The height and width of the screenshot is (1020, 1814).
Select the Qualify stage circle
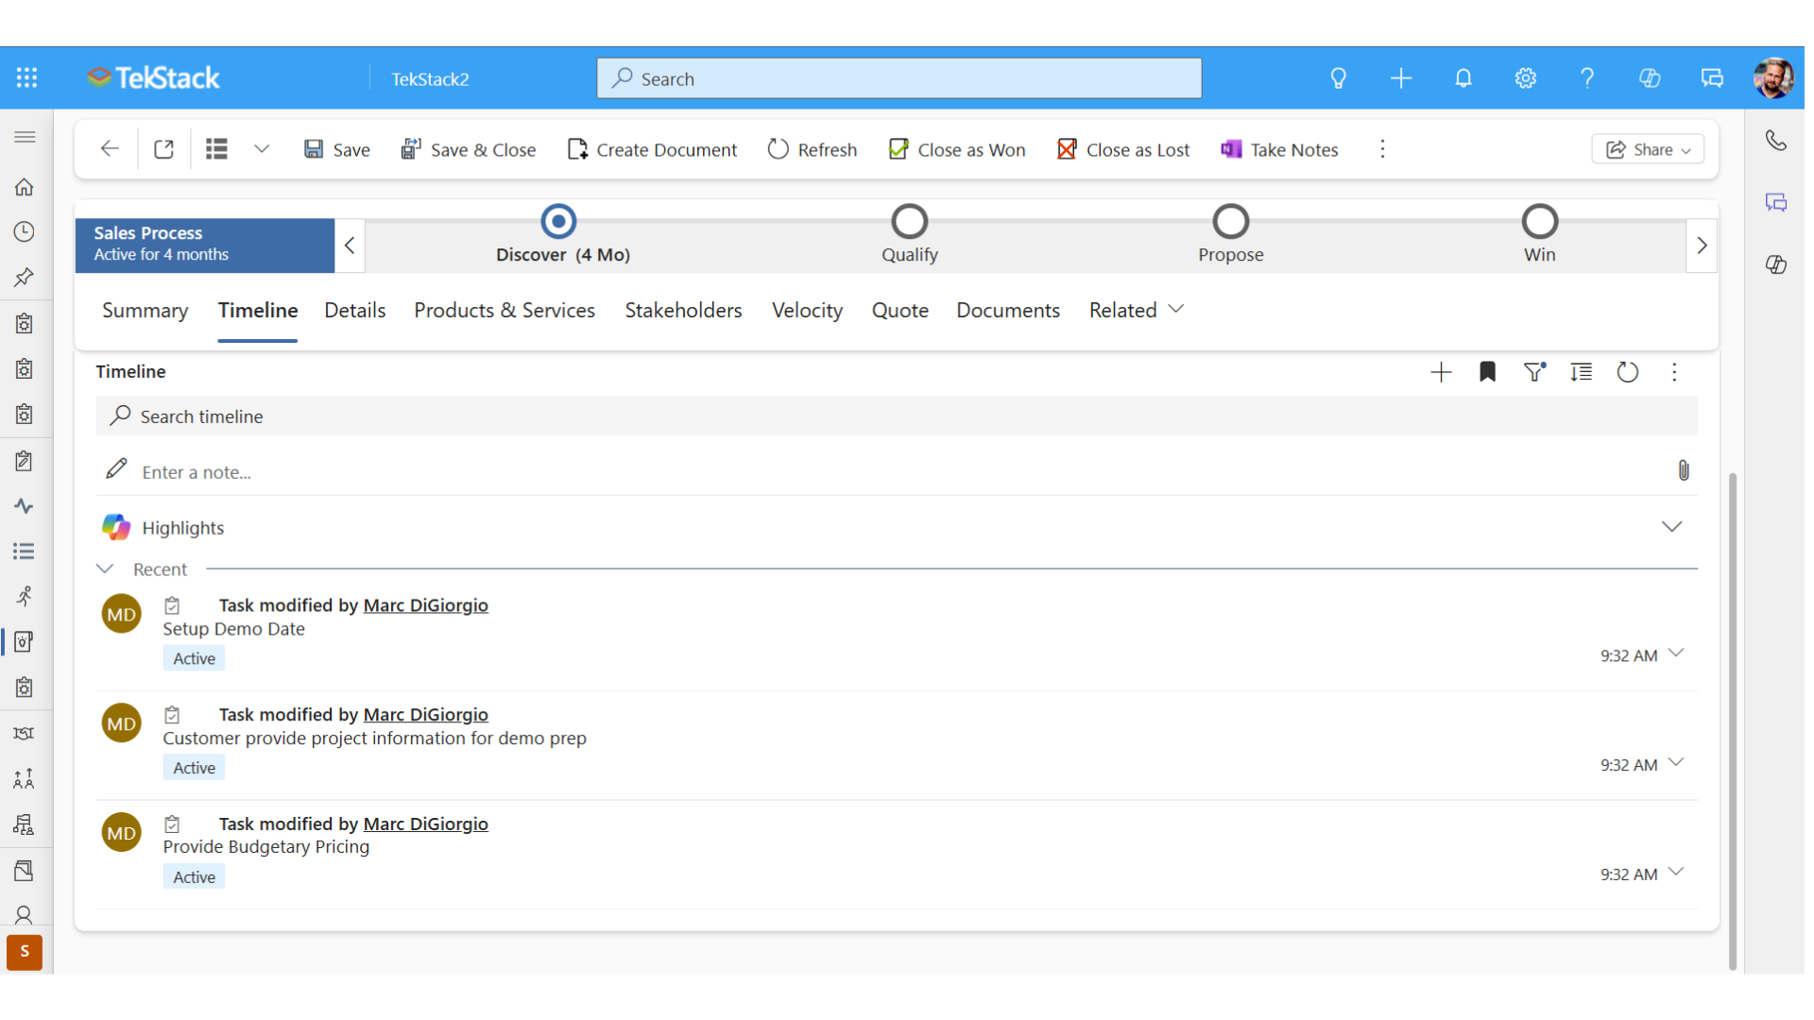point(909,222)
